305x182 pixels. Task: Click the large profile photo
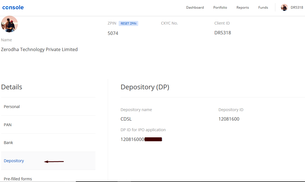9,24
